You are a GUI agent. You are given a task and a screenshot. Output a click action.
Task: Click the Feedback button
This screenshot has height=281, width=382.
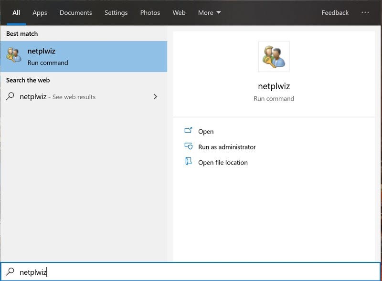pos(335,12)
